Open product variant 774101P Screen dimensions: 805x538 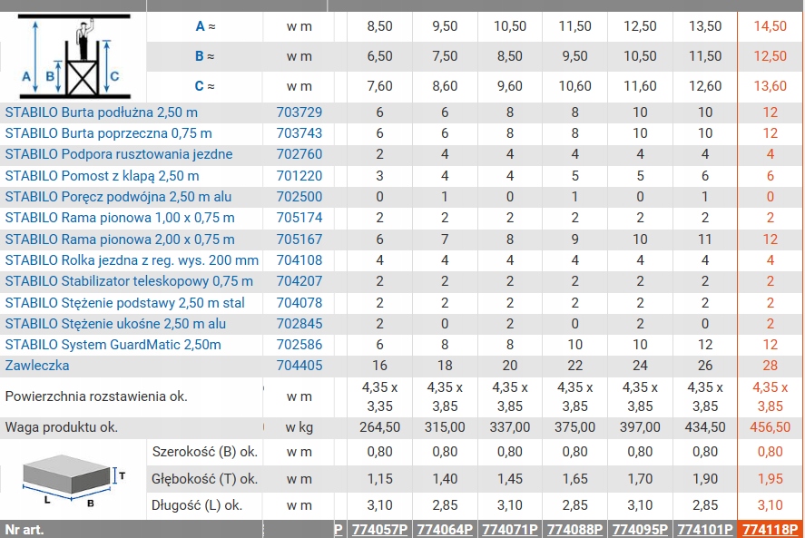coord(705,530)
